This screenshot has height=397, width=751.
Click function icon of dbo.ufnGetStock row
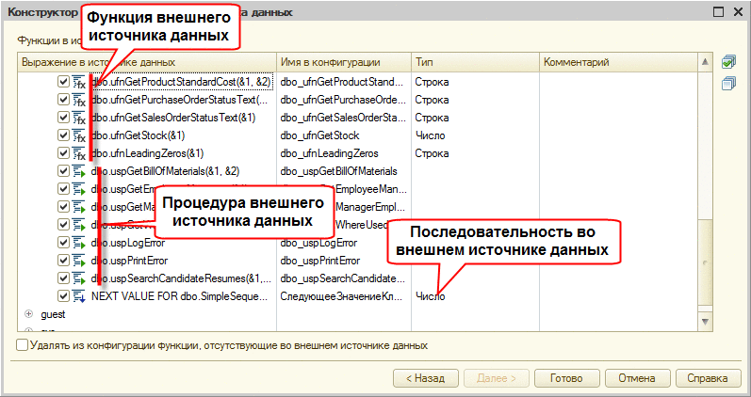click(x=78, y=135)
